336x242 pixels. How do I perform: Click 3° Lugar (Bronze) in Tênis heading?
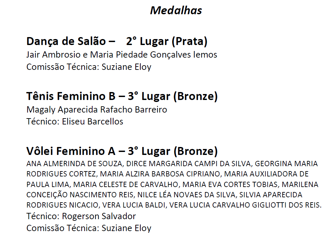(x=173, y=96)
